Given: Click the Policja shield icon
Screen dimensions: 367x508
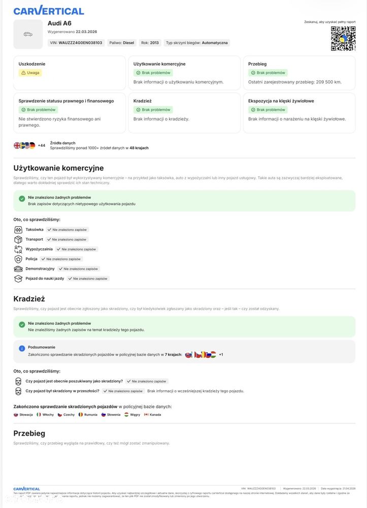Looking at the screenshot, I should (x=18, y=259).
